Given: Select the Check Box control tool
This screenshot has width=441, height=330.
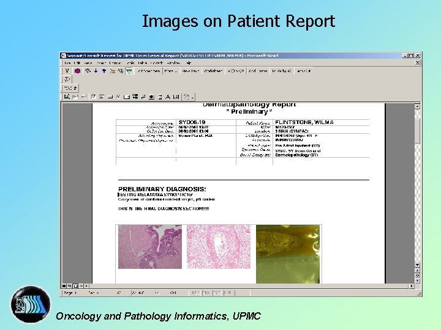Looking at the screenshot, I should pyautogui.click(x=94, y=97).
